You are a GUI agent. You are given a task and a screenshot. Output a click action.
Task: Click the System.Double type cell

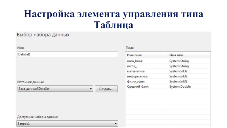(180, 86)
